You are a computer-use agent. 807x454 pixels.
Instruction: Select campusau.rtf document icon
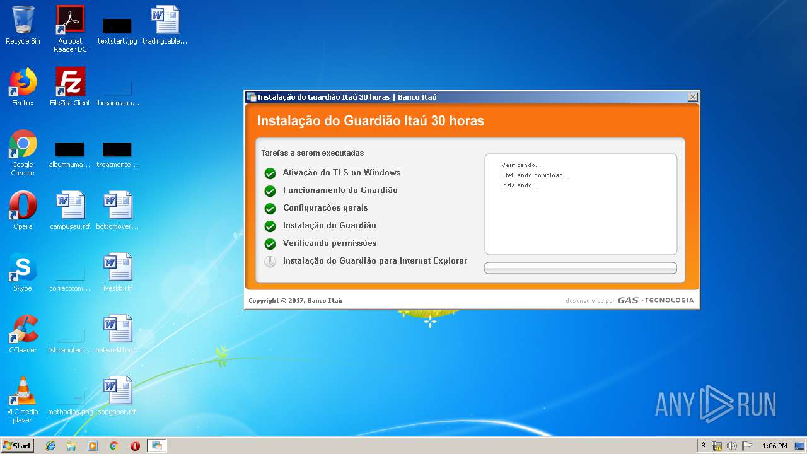point(70,211)
